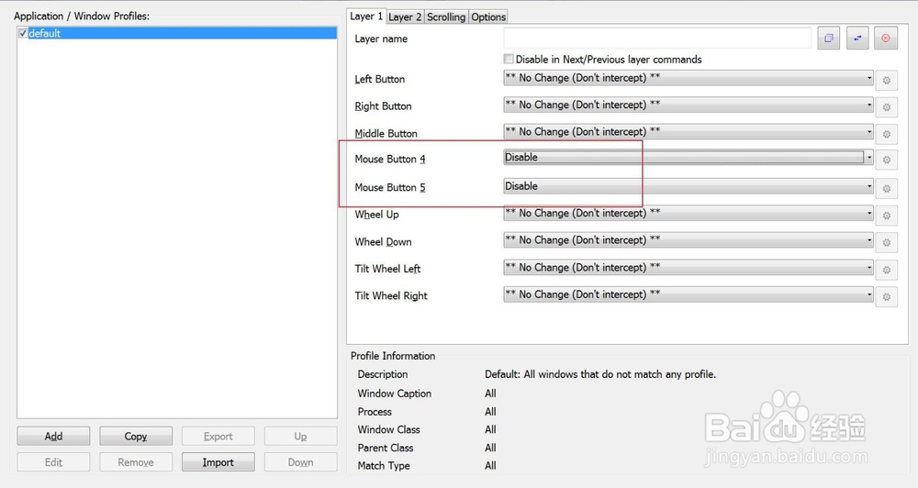Click the Up button
This screenshot has width=918, height=488.
(x=300, y=436)
